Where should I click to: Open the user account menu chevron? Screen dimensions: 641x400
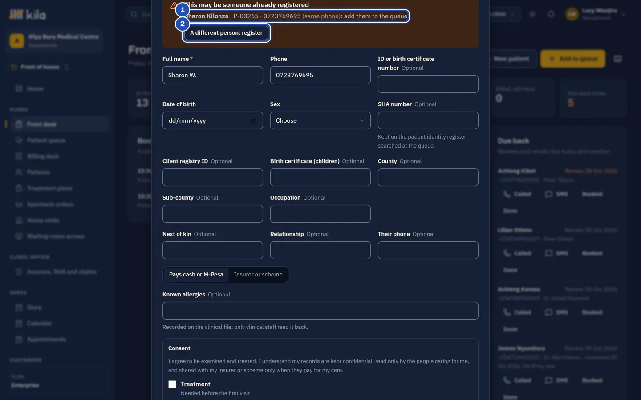[624, 14]
